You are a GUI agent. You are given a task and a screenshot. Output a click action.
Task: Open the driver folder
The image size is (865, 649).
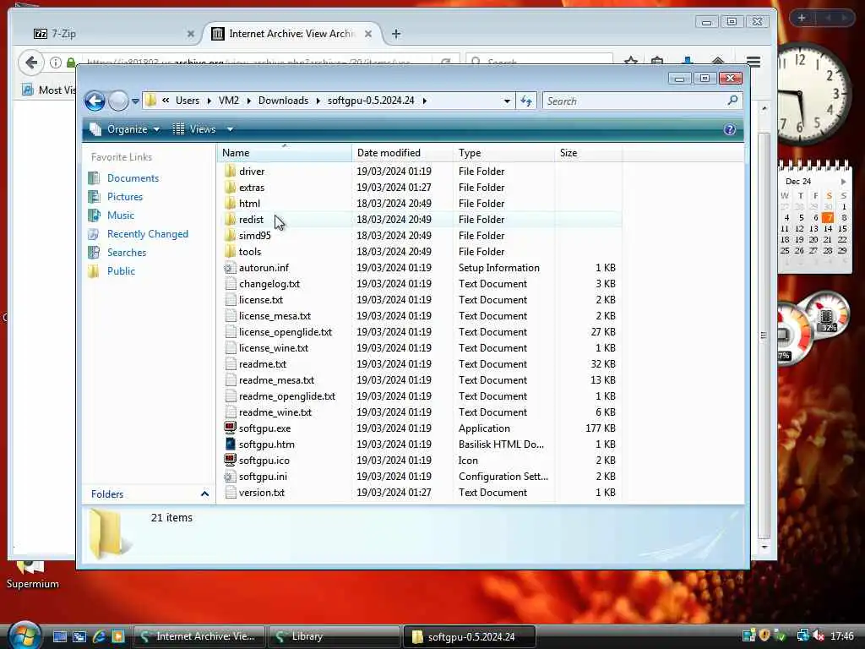tap(252, 172)
